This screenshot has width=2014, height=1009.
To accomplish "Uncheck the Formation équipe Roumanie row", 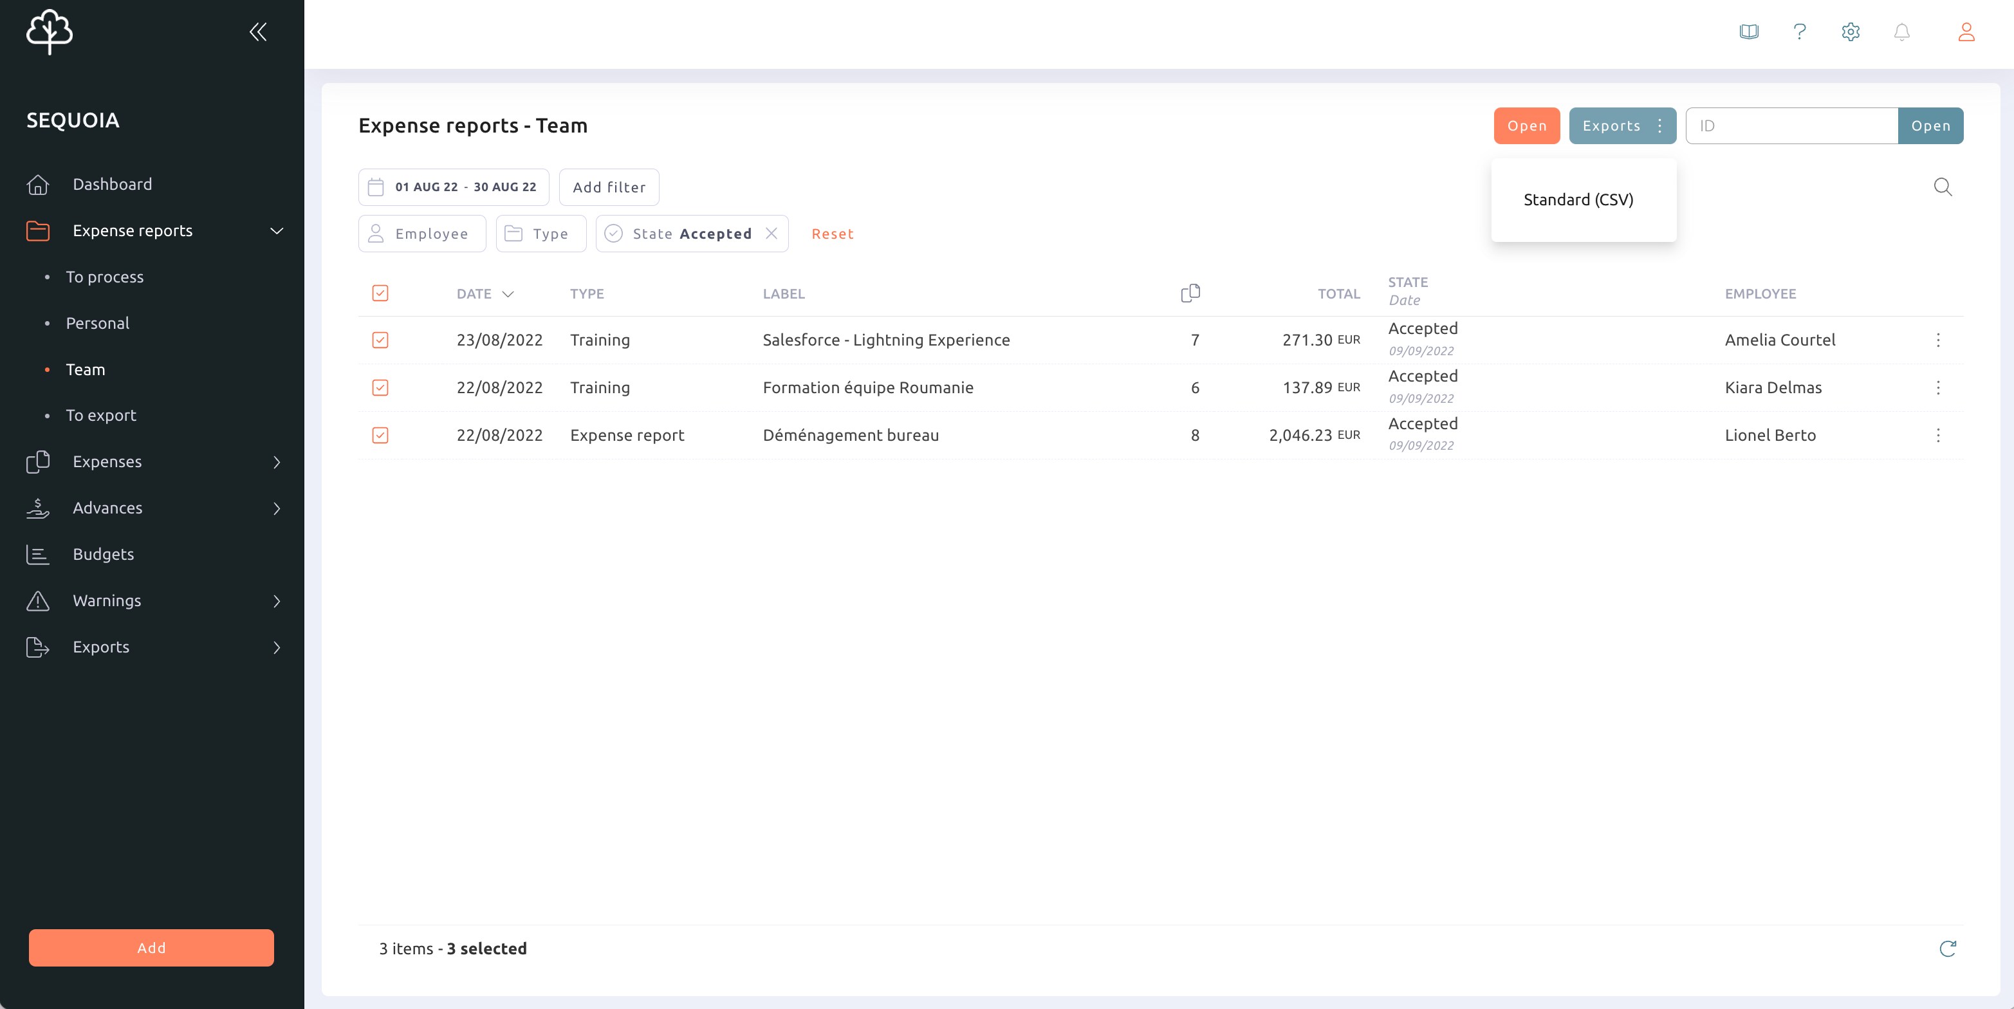I will 380,388.
